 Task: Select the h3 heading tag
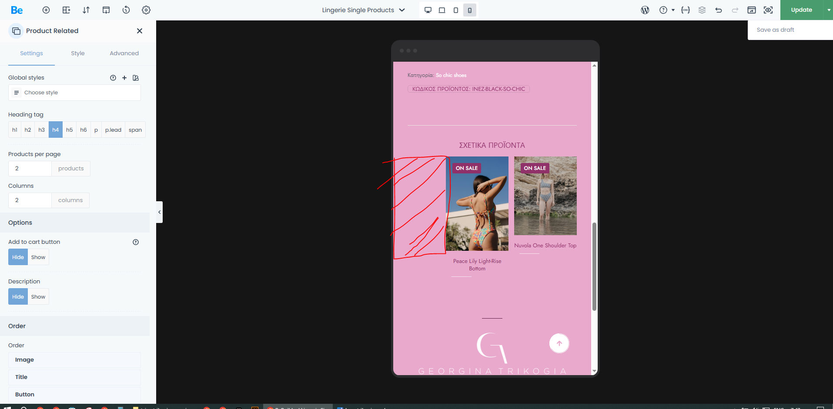point(42,130)
